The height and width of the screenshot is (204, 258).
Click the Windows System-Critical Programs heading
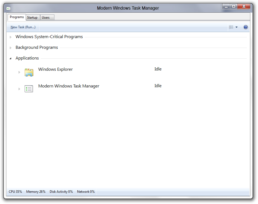[49, 37]
